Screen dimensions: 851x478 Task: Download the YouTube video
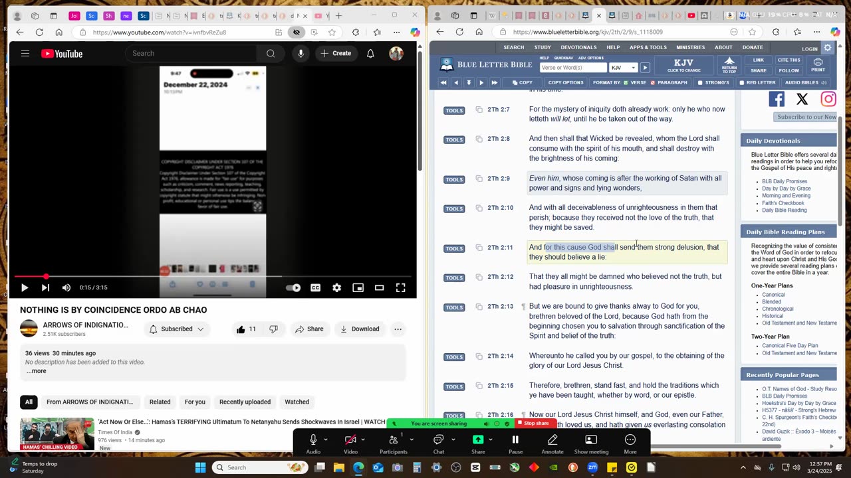click(x=359, y=329)
